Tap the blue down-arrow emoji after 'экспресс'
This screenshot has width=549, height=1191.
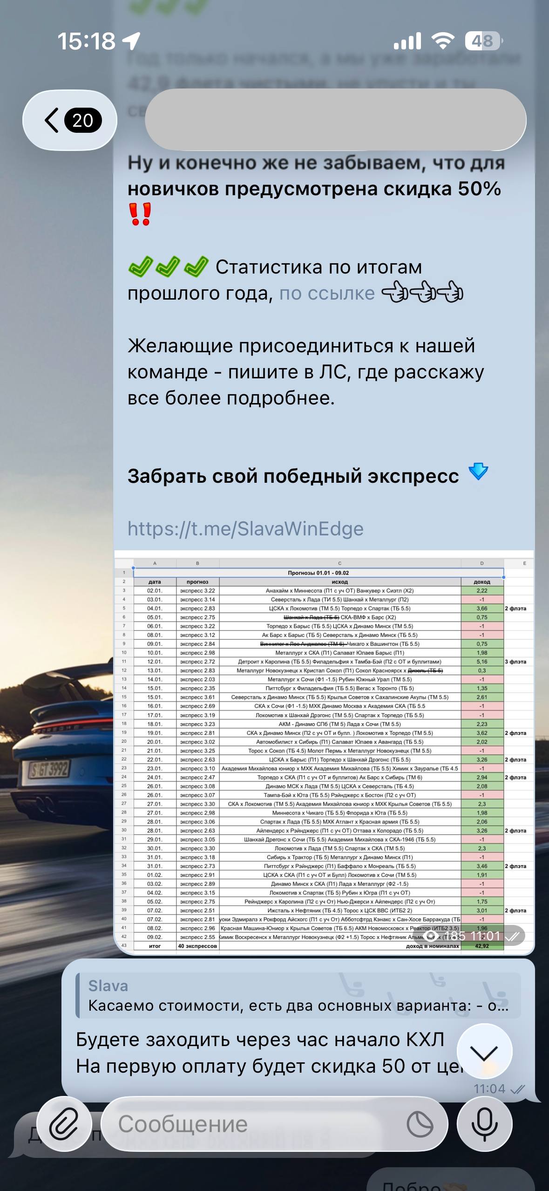478,472
